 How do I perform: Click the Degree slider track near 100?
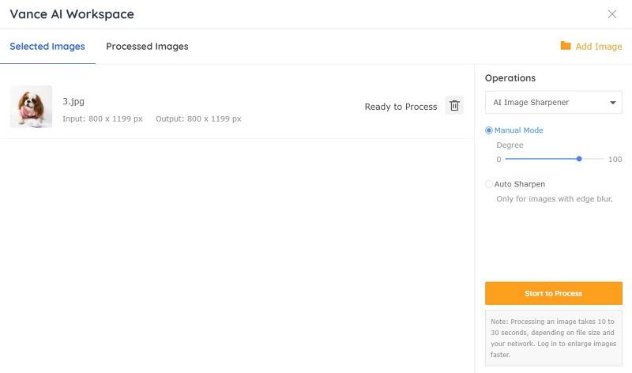(600, 159)
